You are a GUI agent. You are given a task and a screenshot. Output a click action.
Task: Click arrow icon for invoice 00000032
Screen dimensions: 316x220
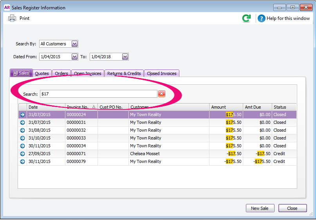click(23, 131)
